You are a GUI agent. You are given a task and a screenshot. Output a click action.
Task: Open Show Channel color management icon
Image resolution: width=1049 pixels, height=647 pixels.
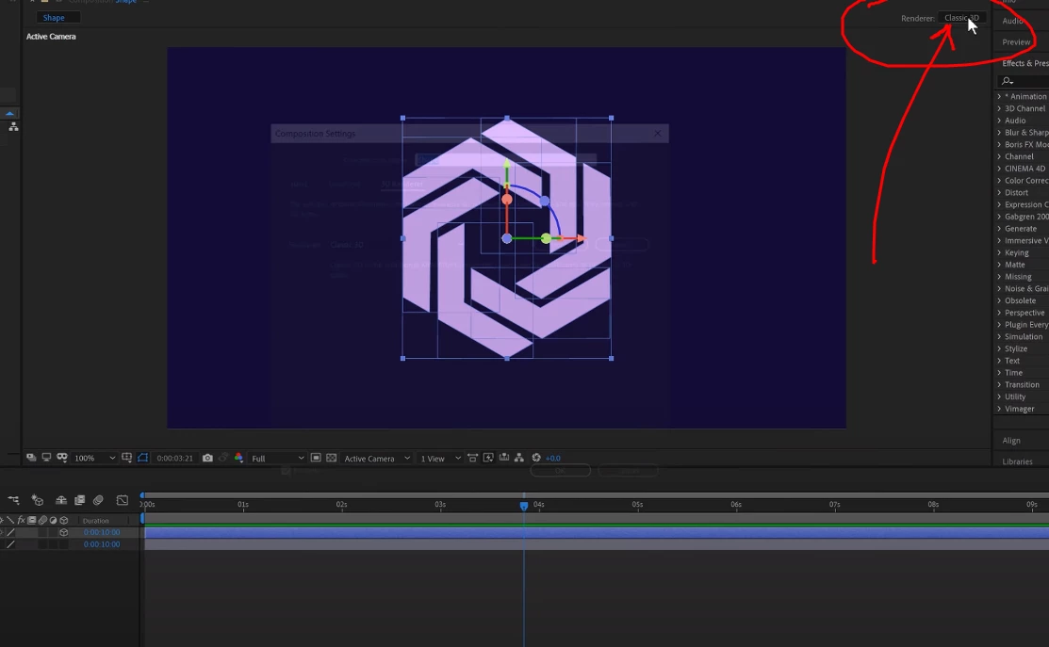[x=238, y=458]
